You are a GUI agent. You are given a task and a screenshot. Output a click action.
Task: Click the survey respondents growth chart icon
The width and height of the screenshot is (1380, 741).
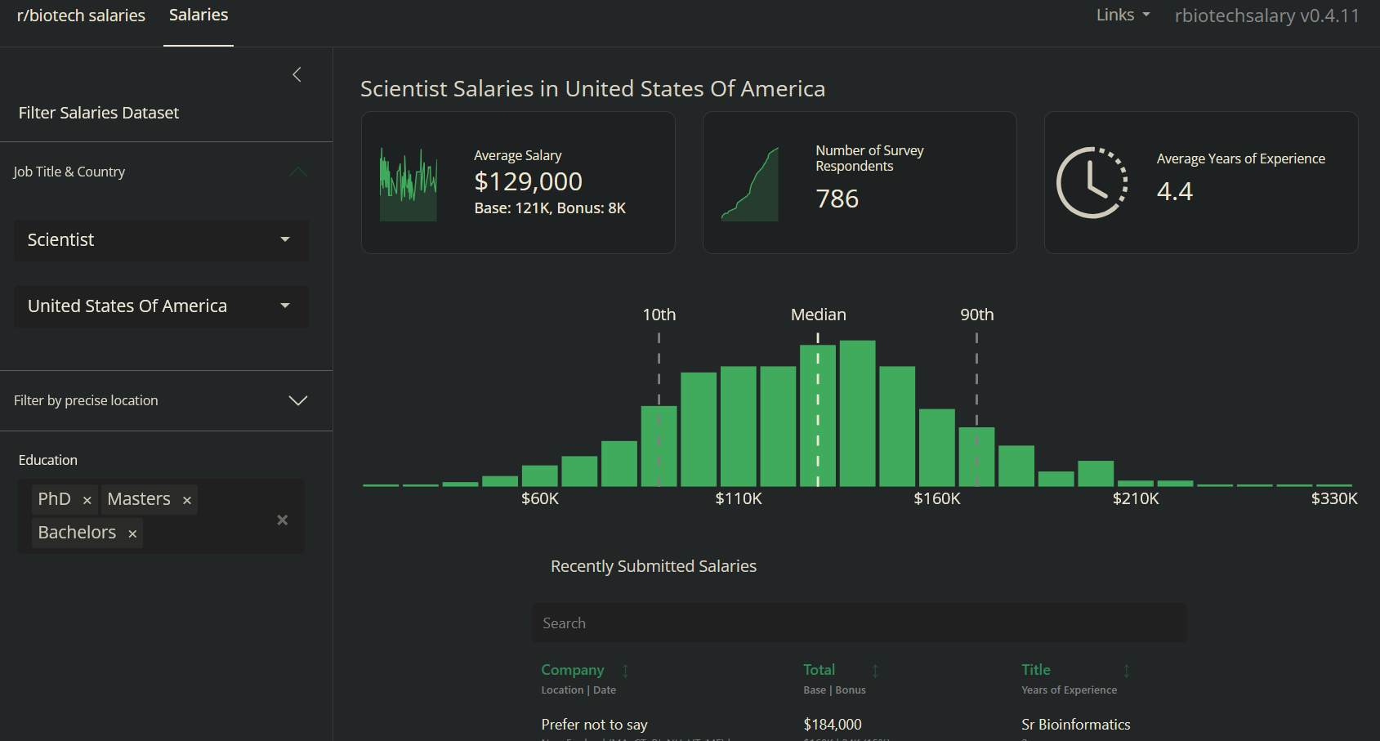[x=750, y=184]
